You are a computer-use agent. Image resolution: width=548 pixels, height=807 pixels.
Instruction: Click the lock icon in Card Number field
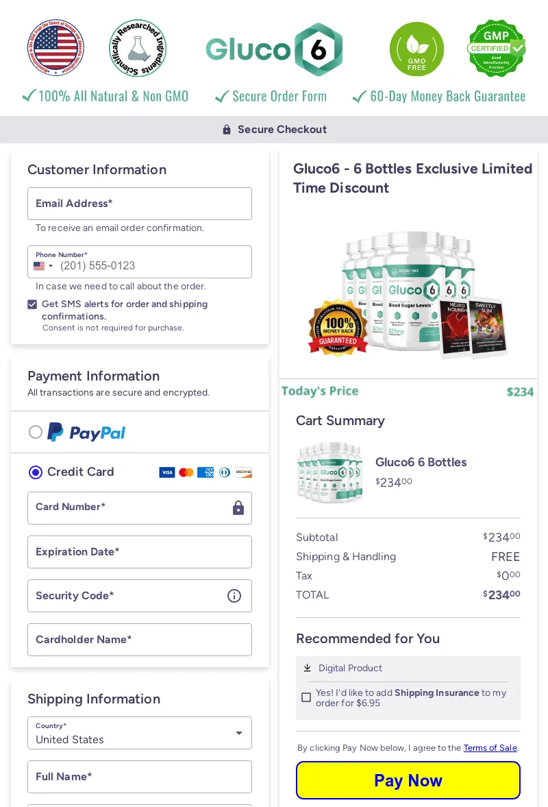pos(238,508)
